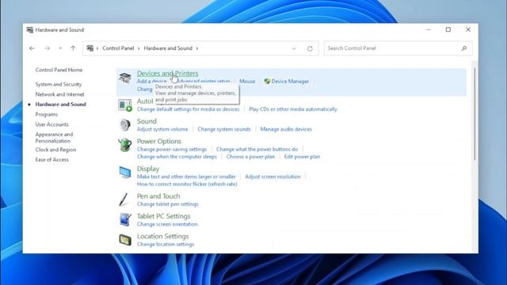The height and width of the screenshot is (285, 507).
Task: Click Adjust system volume
Action: click(x=162, y=129)
